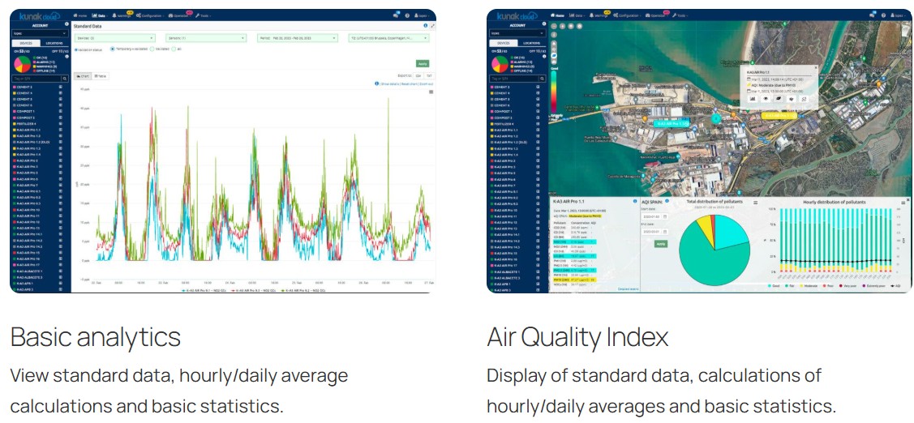
Task: Click the Tools wrench icon in Standard Data navbar
Action: [x=197, y=15]
